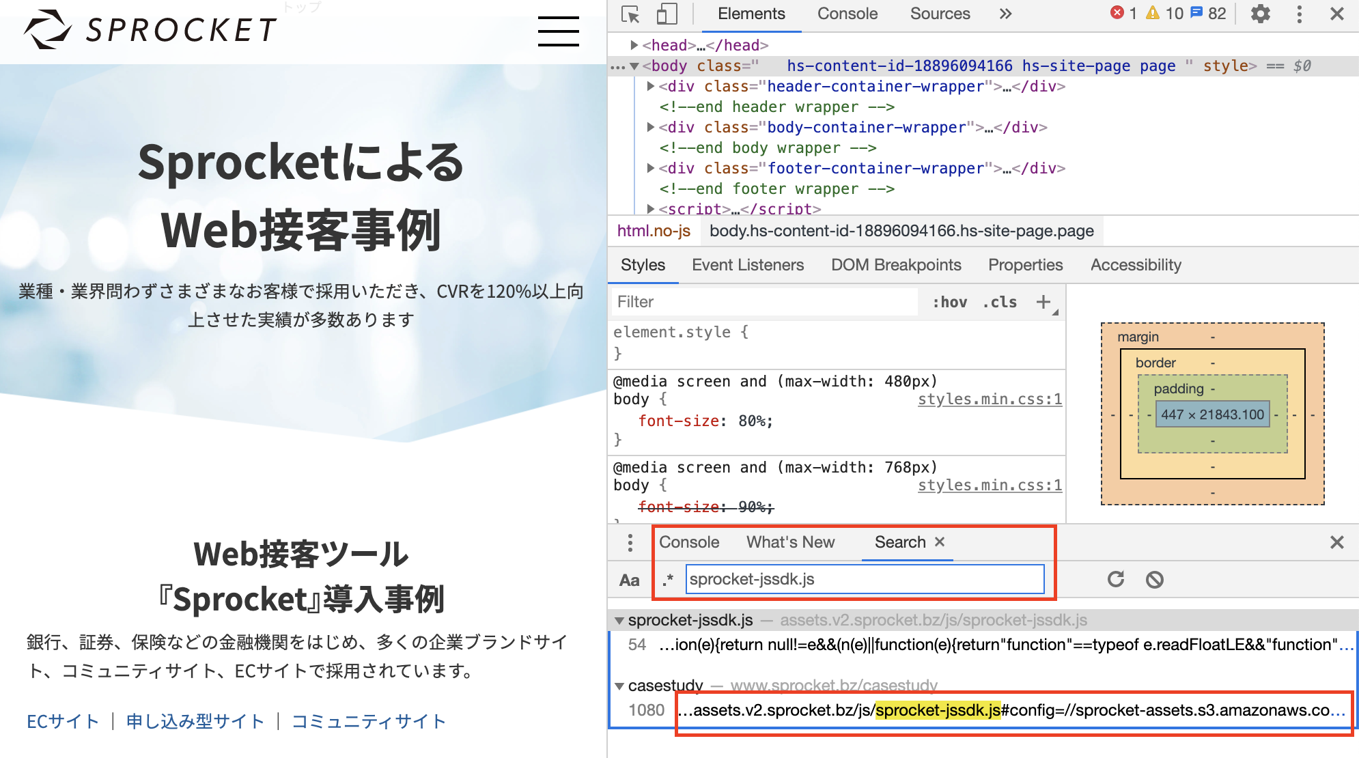
Task: Click the search query input field
Action: click(x=865, y=579)
